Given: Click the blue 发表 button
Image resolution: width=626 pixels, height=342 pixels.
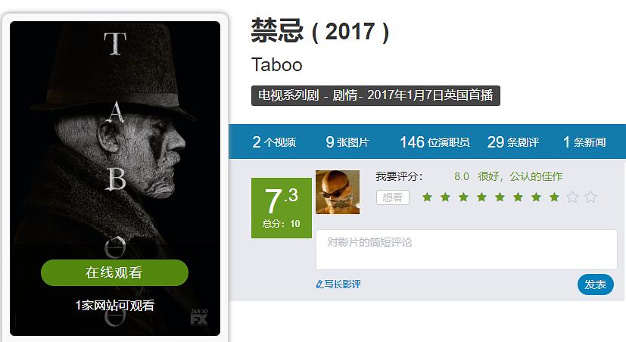Looking at the screenshot, I should (595, 284).
